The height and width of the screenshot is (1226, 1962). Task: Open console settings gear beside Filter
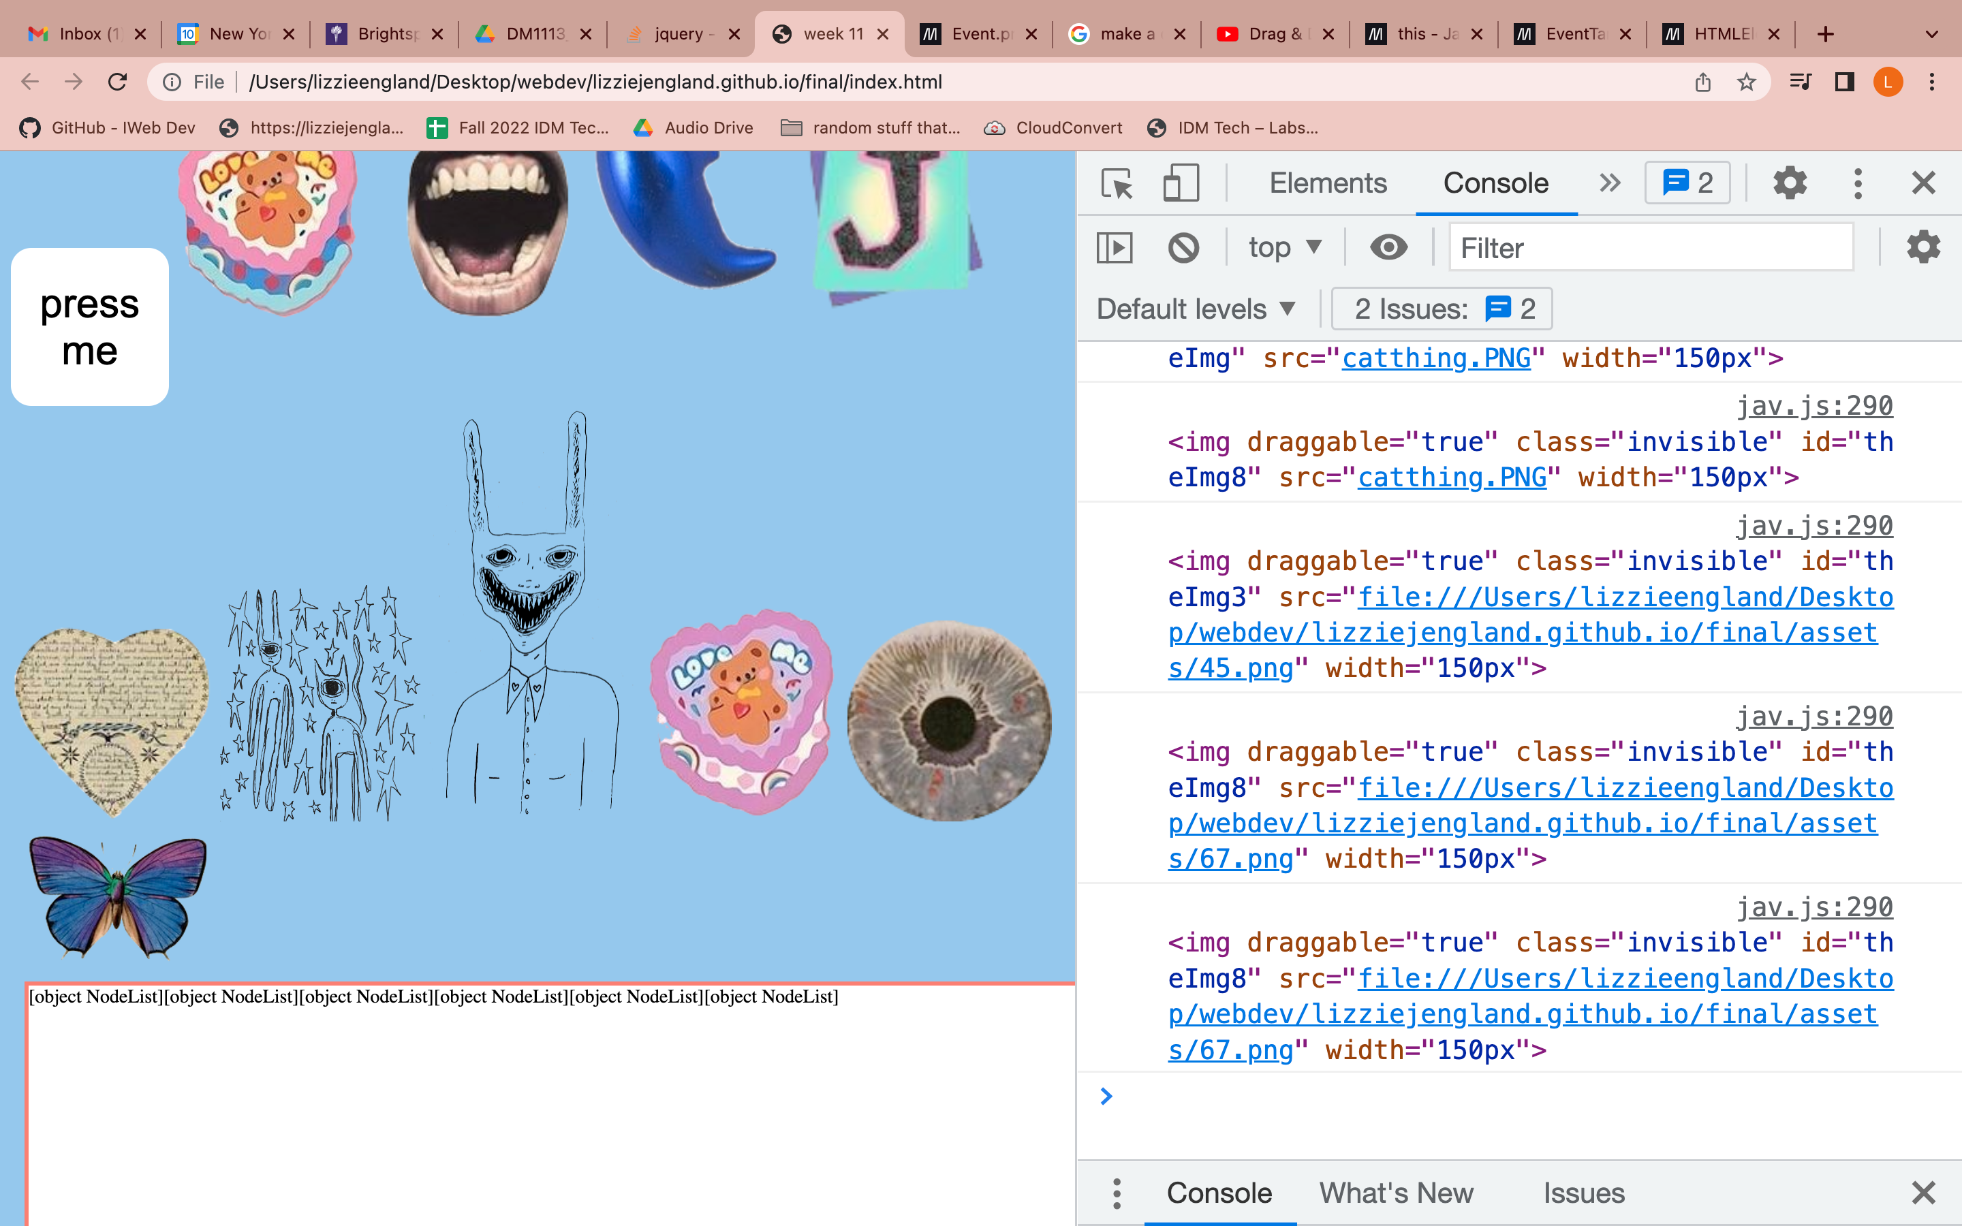click(1923, 247)
